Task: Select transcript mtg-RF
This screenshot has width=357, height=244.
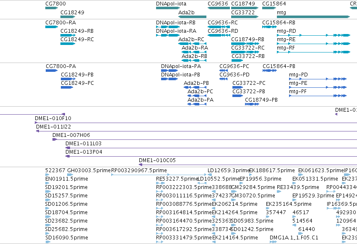Action: pyautogui.click(x=313, y=52)
